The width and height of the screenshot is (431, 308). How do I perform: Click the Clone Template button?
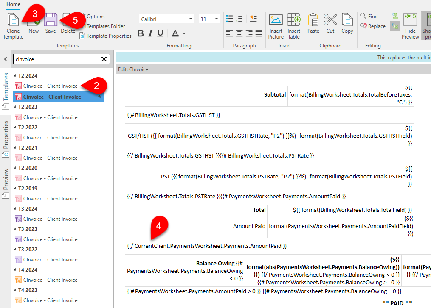click(13, 26)
